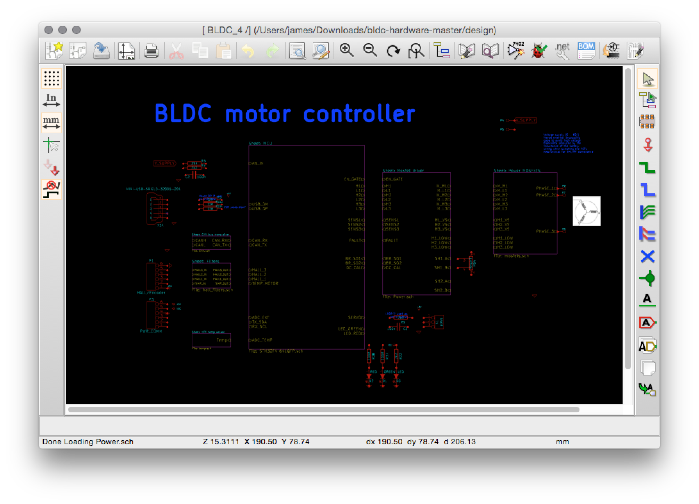Open the library browser
The height and width of the screenshot is (504, 699).
[x=490, y=51]
